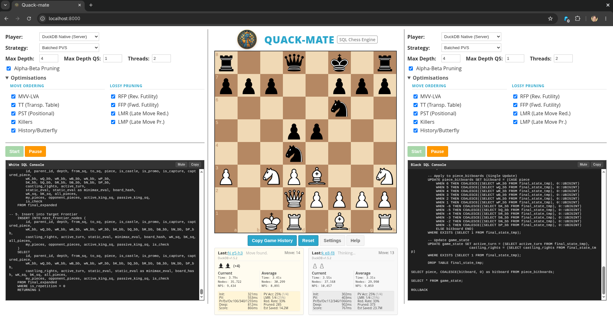Click the Quack-mate duck logo icon

tap(247, 40)
